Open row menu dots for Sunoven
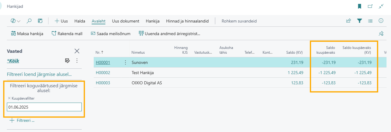Image resolution: width=391 pixels, height=132 pixels. click(125, 62)
